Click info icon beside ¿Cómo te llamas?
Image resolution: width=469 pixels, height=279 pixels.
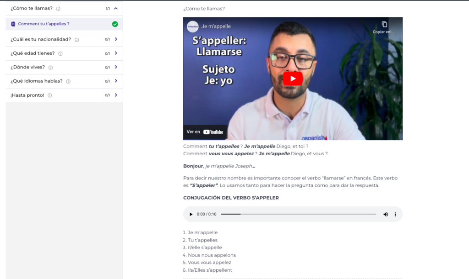click(58, 9)
